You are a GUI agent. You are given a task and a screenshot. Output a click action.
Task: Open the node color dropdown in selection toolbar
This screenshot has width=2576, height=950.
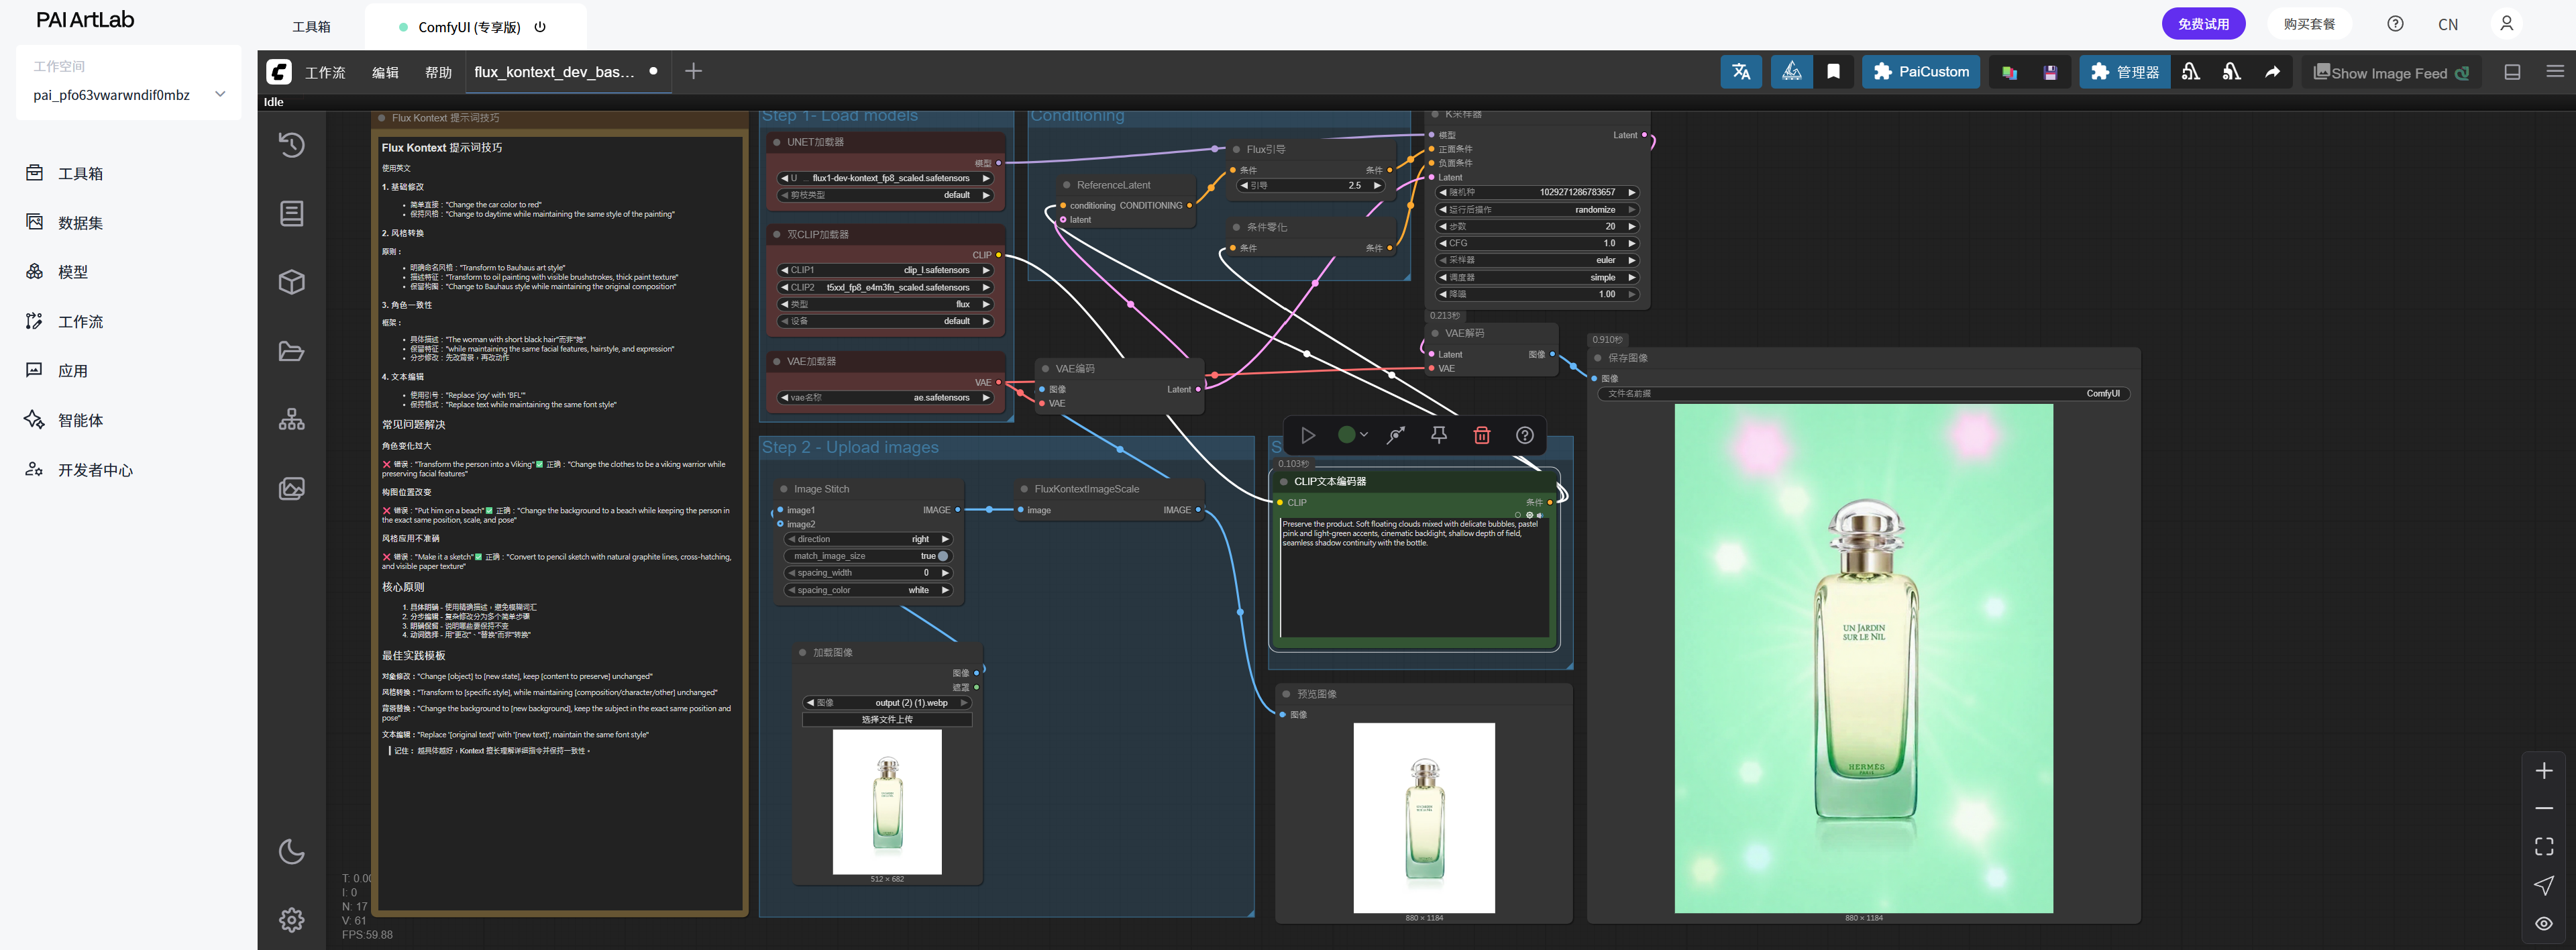(x=1353, y=435)
